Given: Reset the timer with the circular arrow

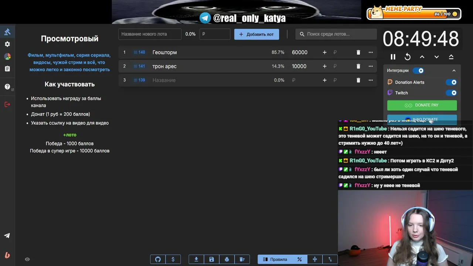Looking at the screenshot, I should click(x=408, y=57).
